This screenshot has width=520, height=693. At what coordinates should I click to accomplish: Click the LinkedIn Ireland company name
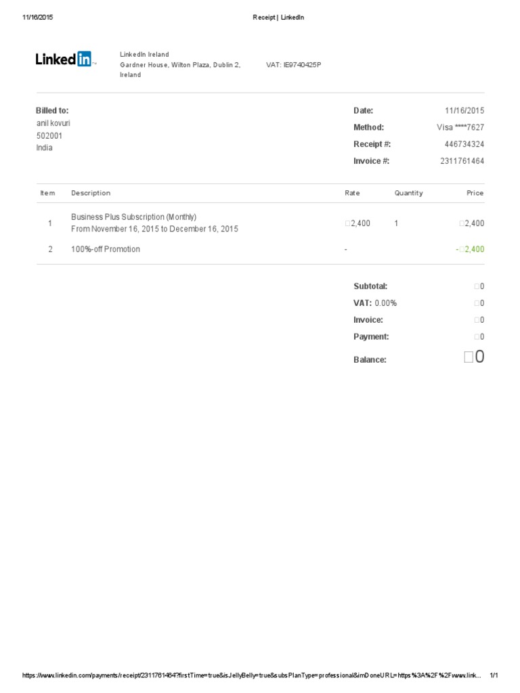144,54
